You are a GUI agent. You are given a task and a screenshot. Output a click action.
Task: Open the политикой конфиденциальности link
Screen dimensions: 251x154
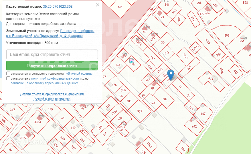55,78
